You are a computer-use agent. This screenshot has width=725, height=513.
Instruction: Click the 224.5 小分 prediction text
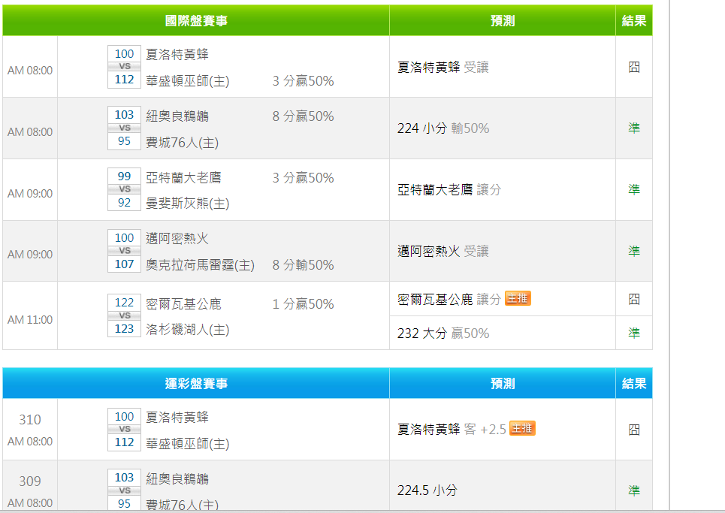[427, 490]
